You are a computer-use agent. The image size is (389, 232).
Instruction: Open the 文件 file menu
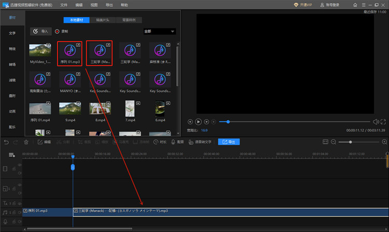64,5
